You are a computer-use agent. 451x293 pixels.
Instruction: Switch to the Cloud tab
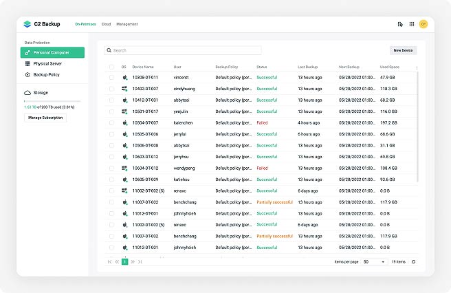pos(106,24)
